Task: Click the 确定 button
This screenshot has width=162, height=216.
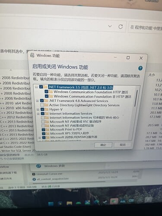Action: [103, 145]
